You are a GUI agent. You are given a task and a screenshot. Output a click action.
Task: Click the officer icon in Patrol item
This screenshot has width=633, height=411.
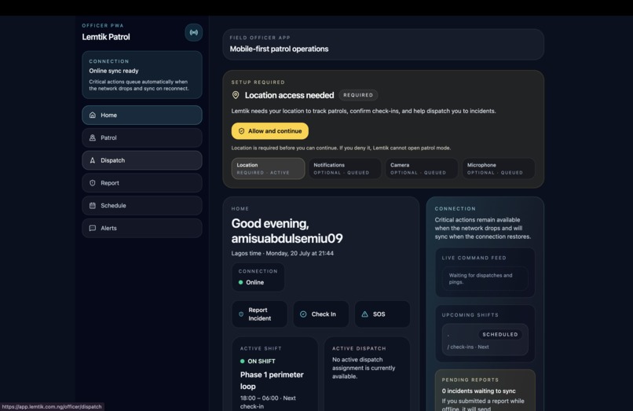[93, 138]
